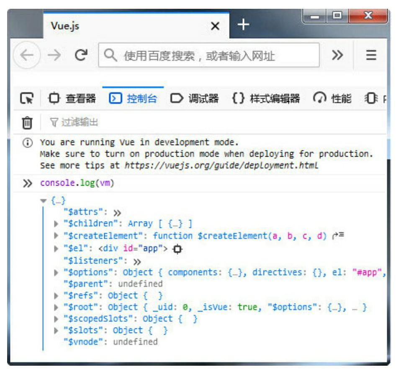Expand the "$options" Object entry

(x=56, y=273)
